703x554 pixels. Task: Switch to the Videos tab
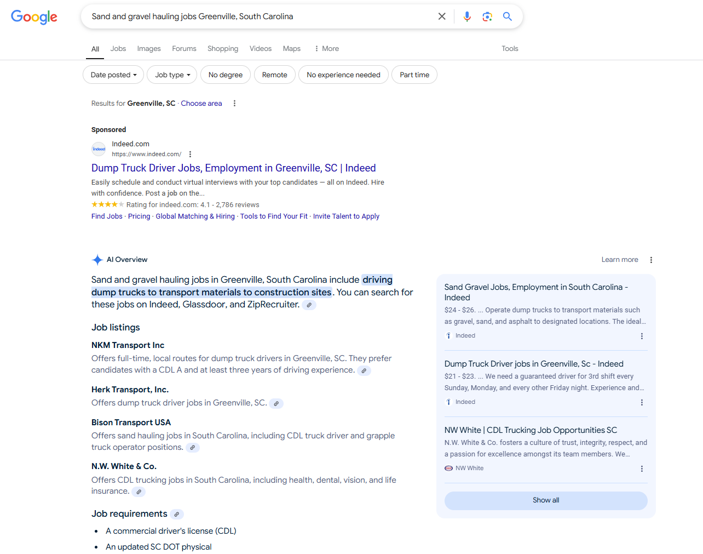point(261,49)
